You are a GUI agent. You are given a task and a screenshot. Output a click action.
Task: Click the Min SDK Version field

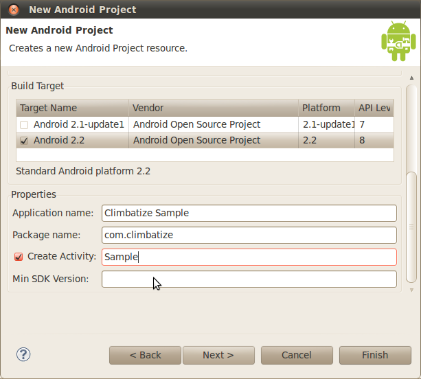point(249,279)
